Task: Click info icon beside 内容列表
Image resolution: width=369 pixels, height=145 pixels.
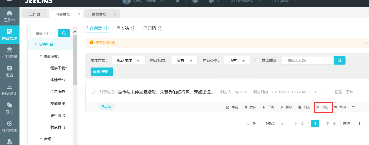Action: tap(107, 28)
